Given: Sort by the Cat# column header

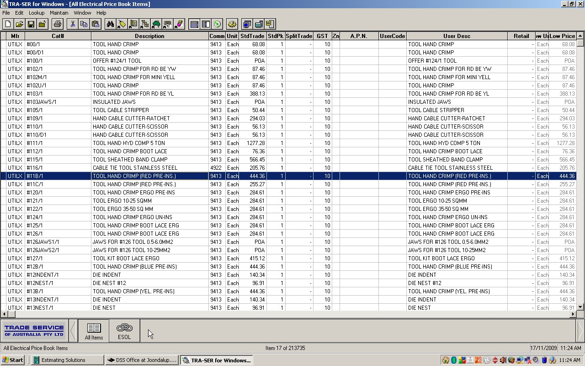Looking at the screenshot, I should [58, 36].
